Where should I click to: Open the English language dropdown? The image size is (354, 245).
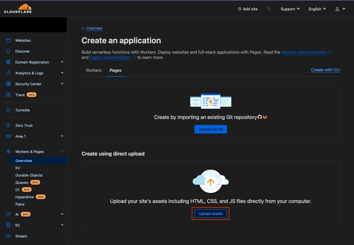click(317, 9)
